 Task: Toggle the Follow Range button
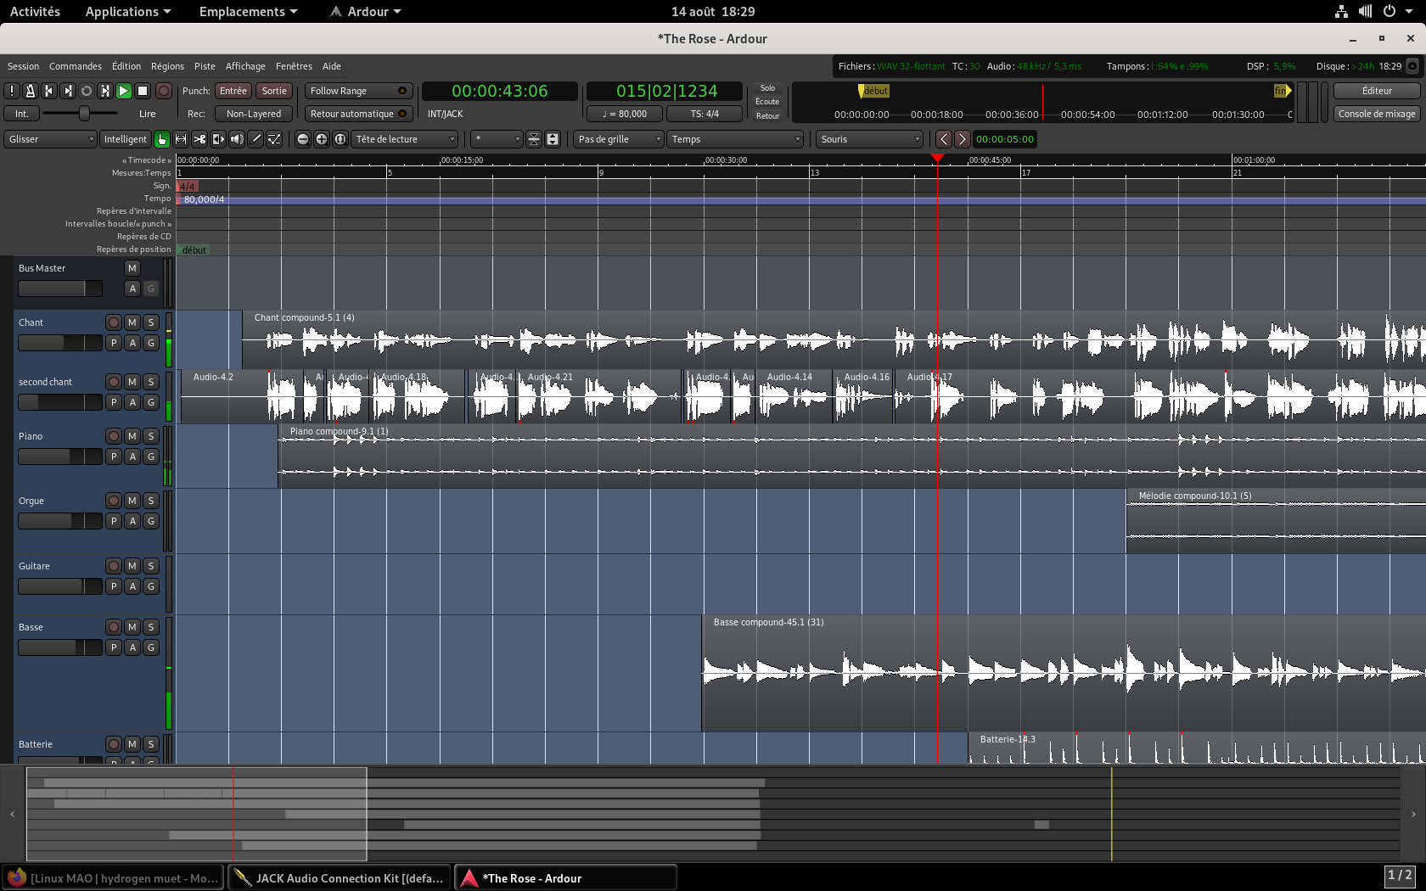pos(357,91)
